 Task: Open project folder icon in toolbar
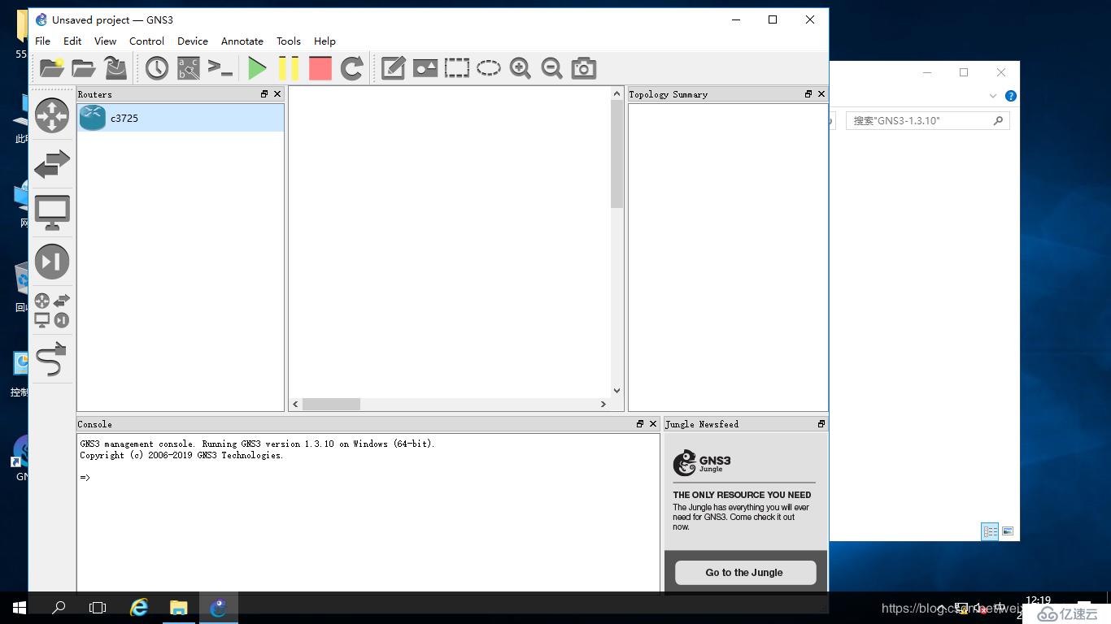click(84, 68)
